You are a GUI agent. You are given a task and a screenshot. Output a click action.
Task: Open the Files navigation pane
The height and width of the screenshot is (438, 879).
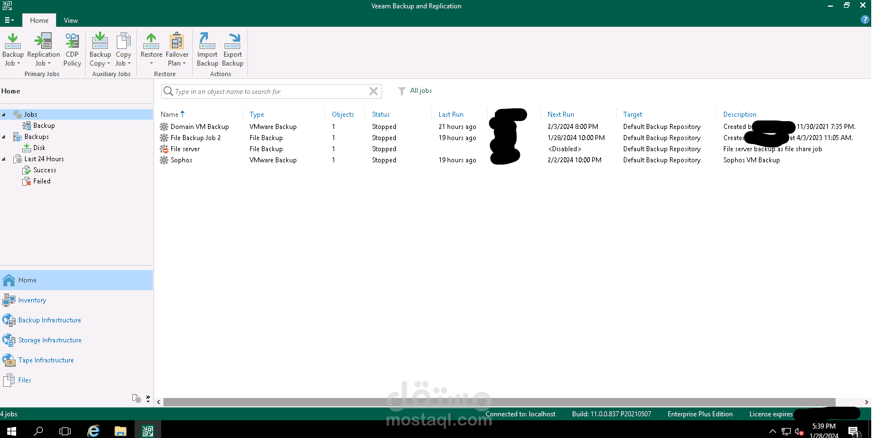pos(76,380)
